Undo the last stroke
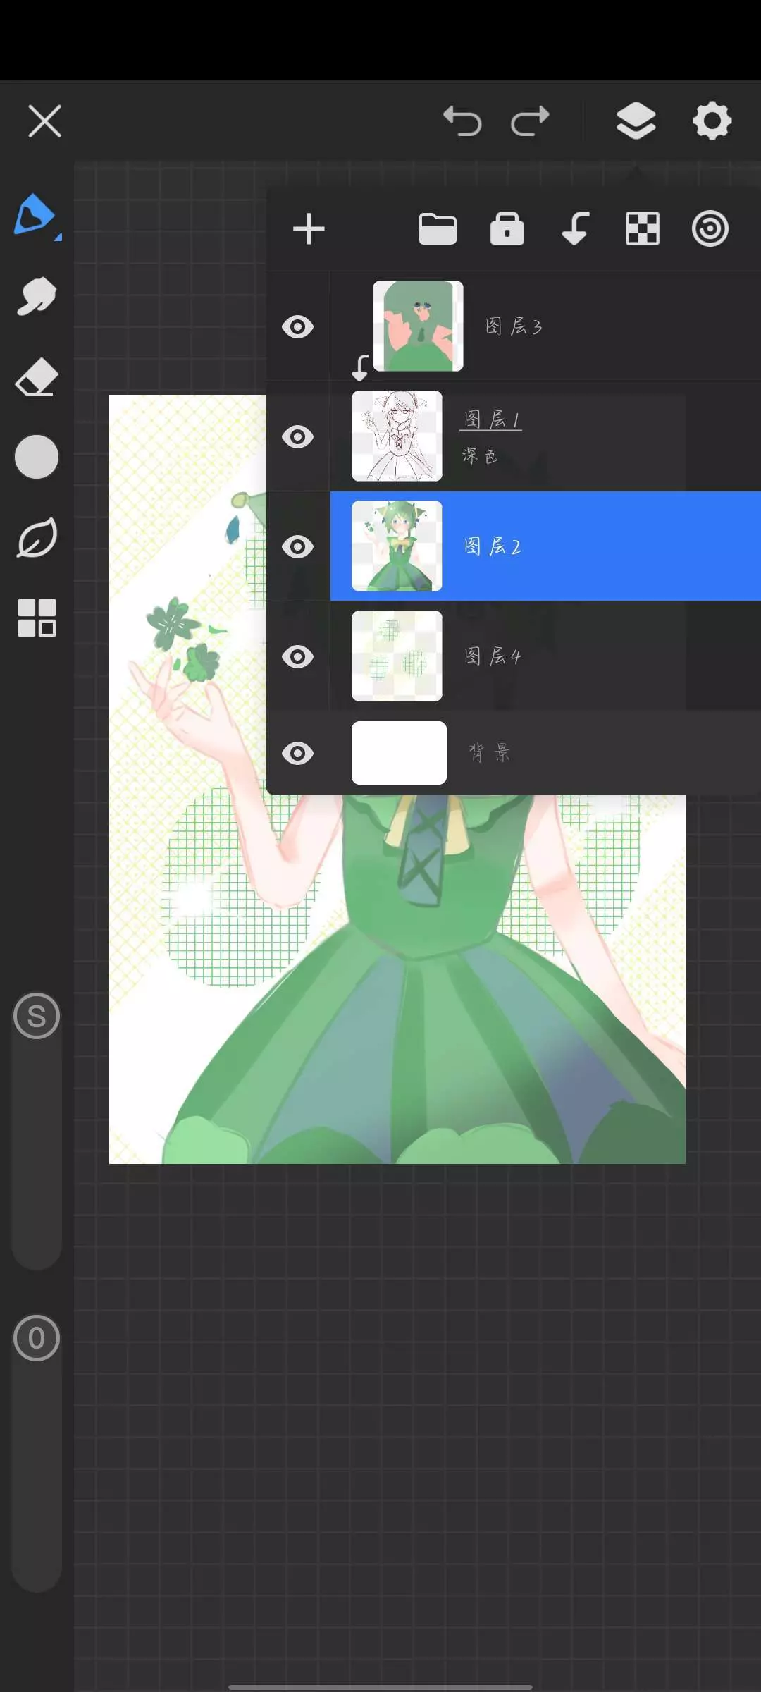761x1692 pixels. (462, 121)
